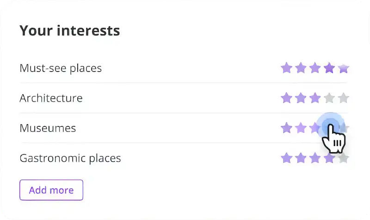Set Architecture rating to one star
The height and width of the screenshot is (220, 370).
tap(286, 98)
